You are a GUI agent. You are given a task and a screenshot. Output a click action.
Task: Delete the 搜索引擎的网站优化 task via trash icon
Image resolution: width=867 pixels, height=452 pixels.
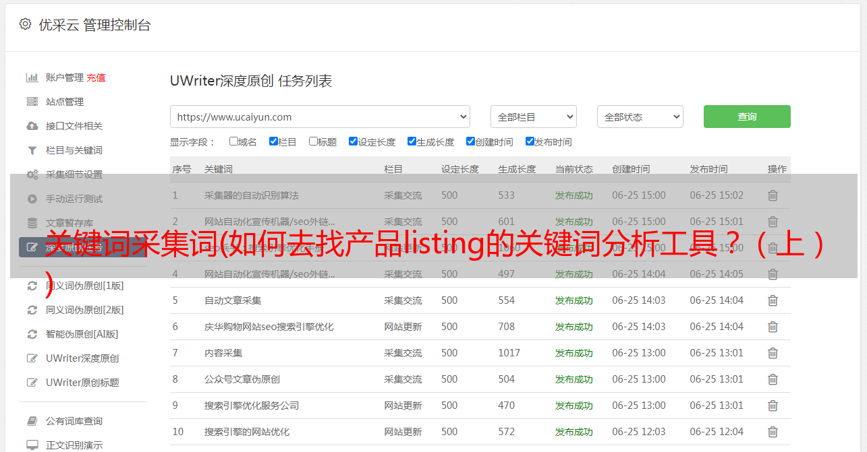(773, 432)
